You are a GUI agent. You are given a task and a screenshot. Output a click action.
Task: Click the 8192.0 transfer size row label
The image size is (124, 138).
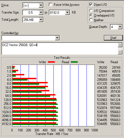click(7, 124)
